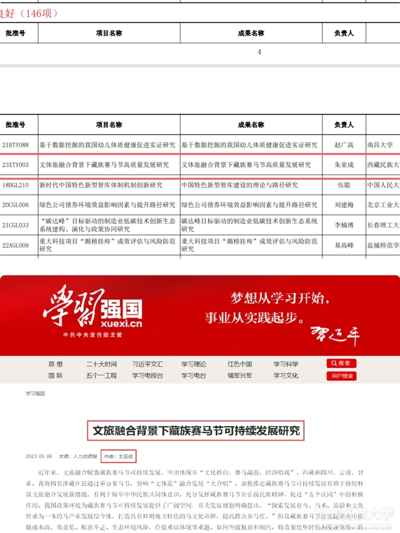Click the 用户登录 login button
Screen dimensions: 400x533
click(341, 376)
